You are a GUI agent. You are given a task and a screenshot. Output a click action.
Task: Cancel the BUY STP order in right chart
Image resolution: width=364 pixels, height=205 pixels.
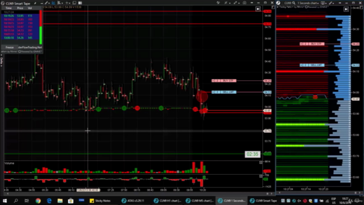click(301, 44)
